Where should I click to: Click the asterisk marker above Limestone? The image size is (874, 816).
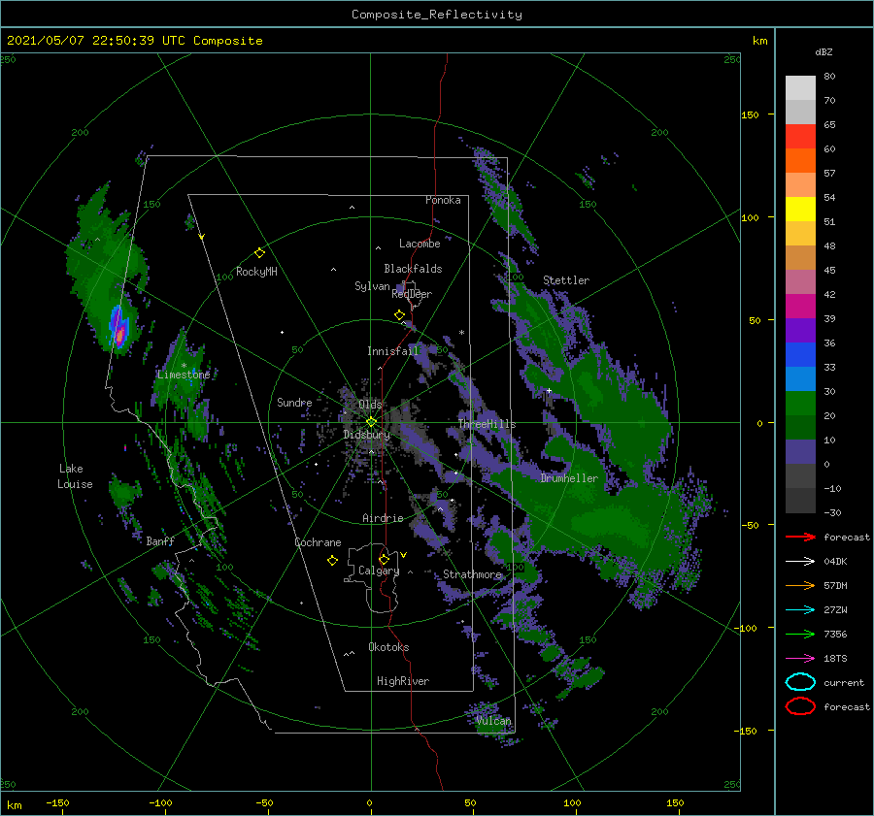tap(184, 366)
